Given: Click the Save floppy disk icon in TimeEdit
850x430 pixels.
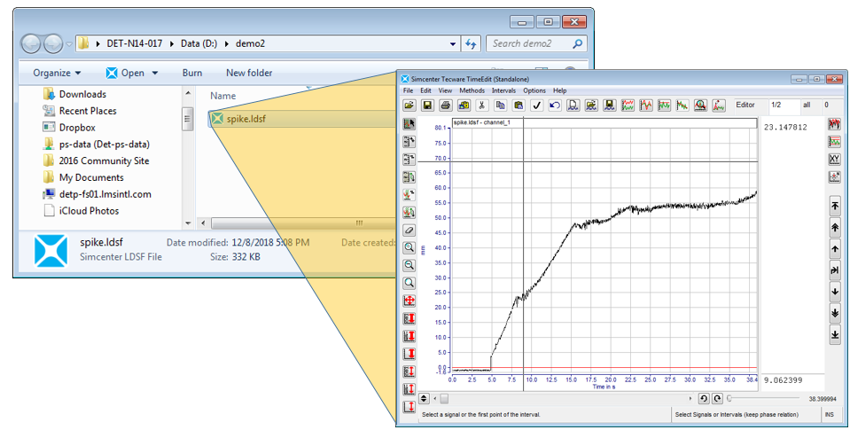Looking at the screenshot, I should [426, 106].
